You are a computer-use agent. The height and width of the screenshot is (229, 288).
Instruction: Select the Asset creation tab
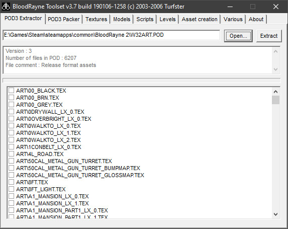coord(199,19)
